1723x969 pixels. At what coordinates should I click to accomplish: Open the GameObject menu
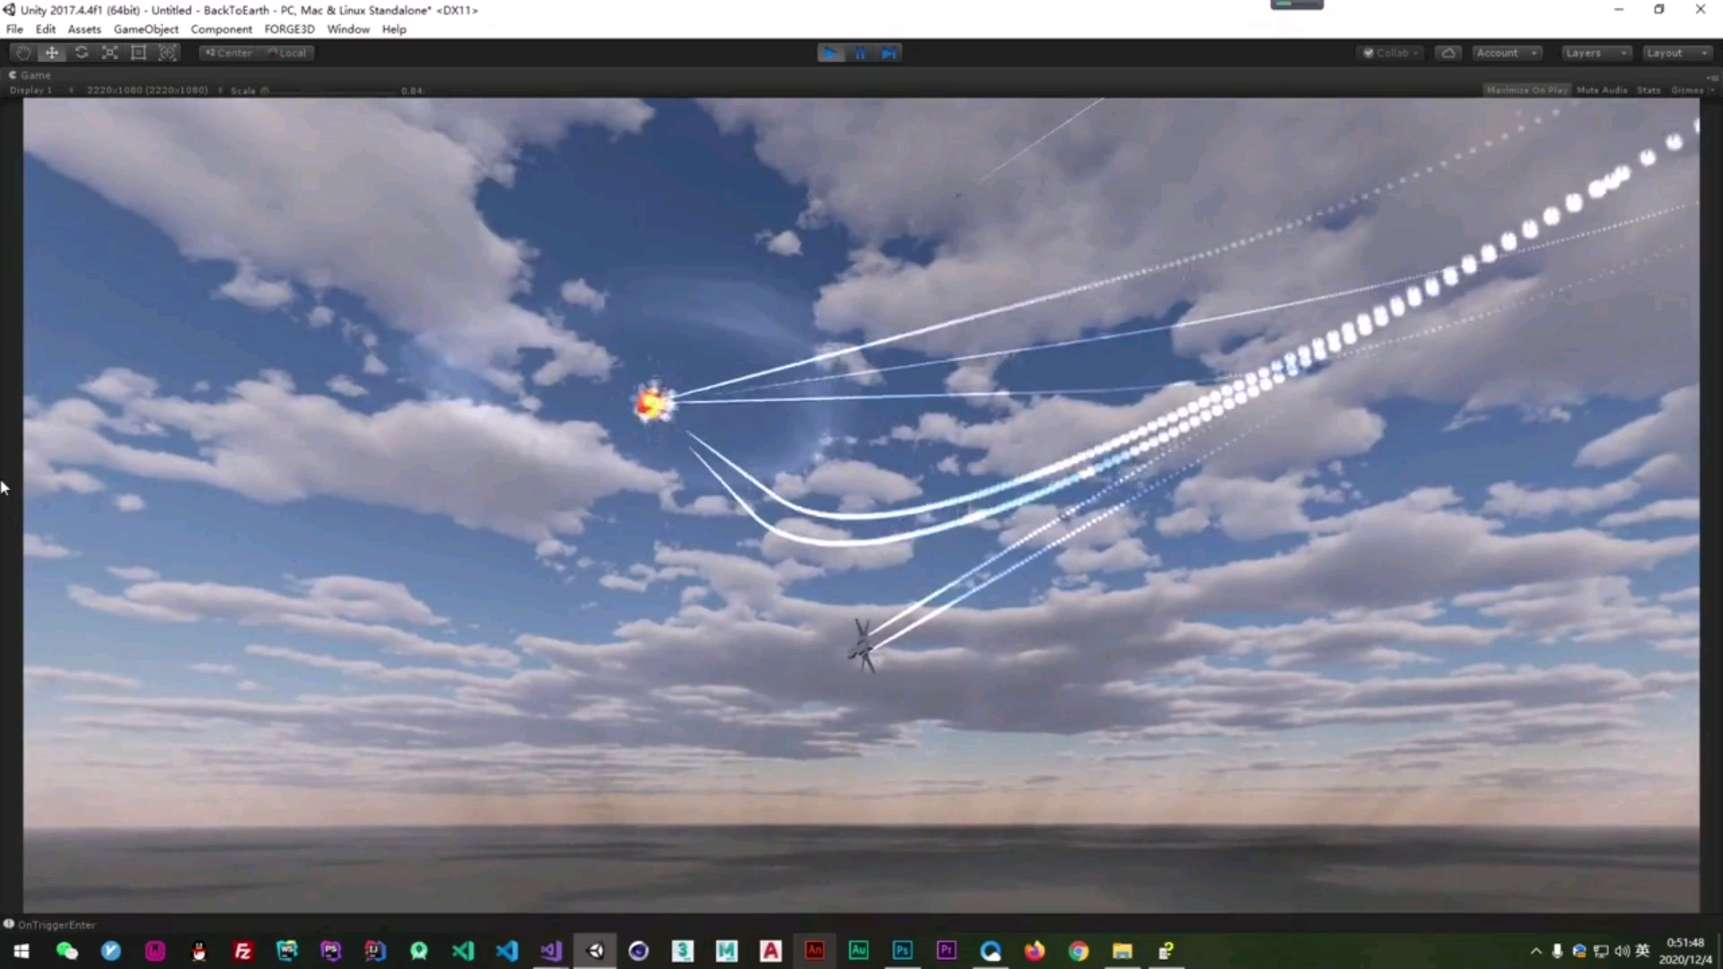click(146, 29)
